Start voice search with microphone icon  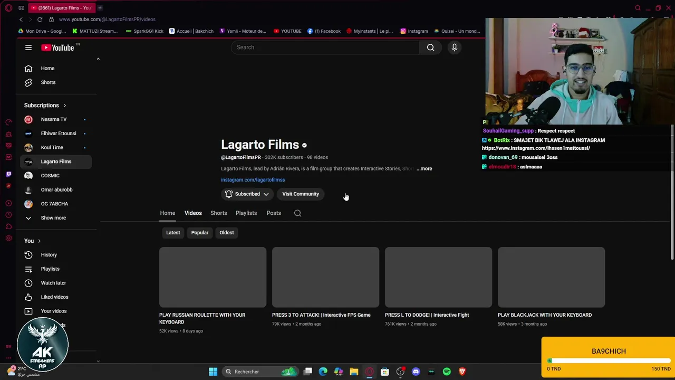tap(455, 47)
